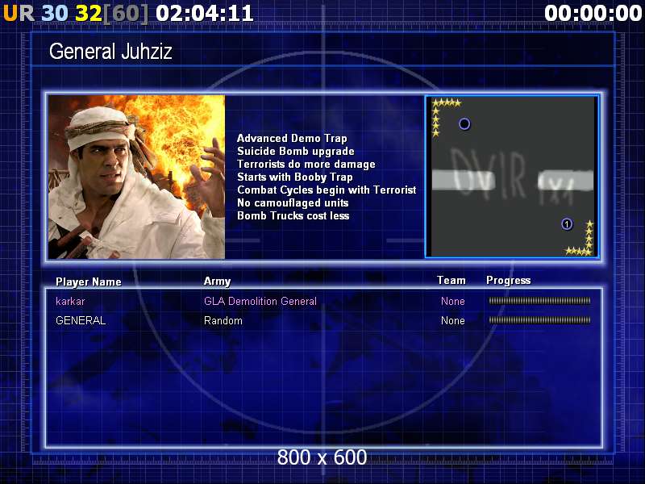This screenshot has height=484, width=645.
Task: Click Starts with Booby Trap line
Action: 295,177
